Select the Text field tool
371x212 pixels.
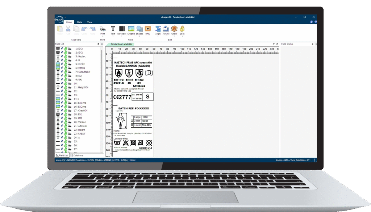[x=113, y=28]
